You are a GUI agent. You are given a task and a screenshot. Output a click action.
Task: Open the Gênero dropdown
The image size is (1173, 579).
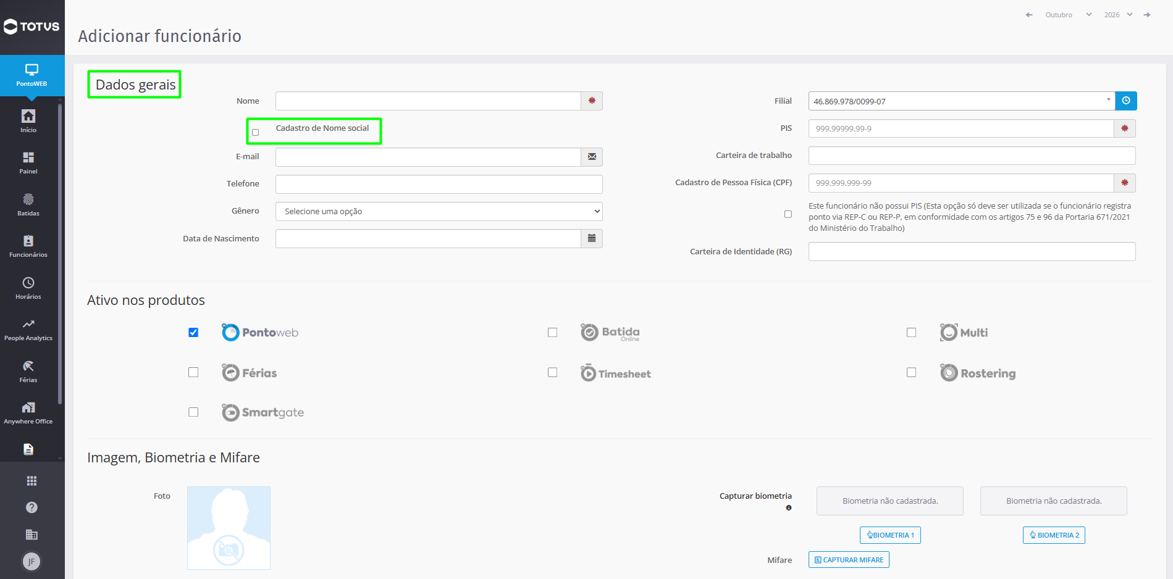(x=439, y=211)
